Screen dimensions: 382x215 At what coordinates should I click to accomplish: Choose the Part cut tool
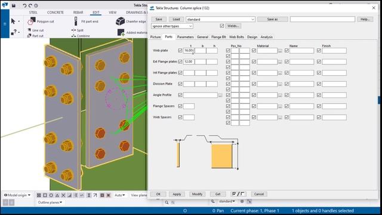click(35, 36)
